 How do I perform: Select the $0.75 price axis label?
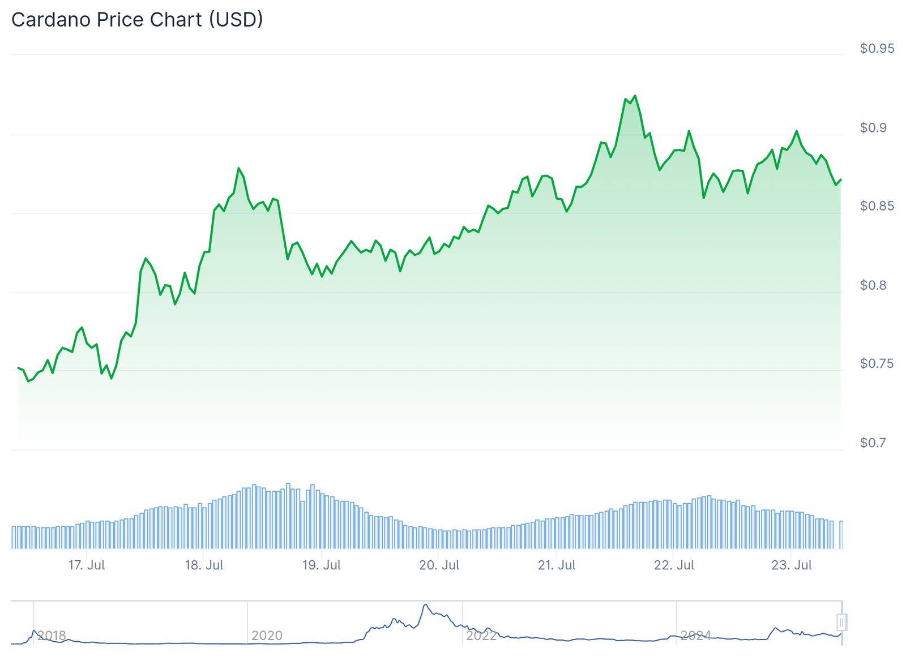tap(877, 363)
